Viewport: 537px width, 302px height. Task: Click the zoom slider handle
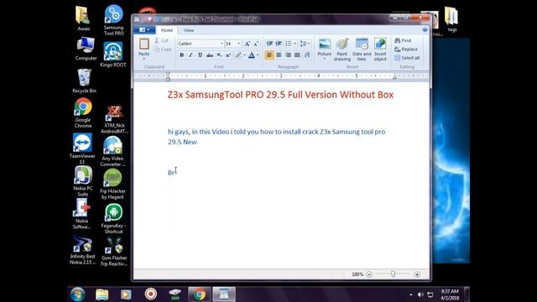click(394, 274)
